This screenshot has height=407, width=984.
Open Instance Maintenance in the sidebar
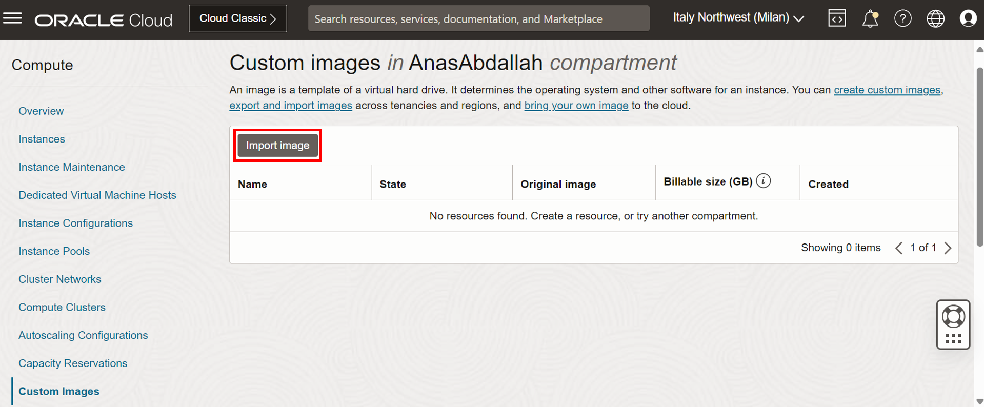click(x=72, y=167)
